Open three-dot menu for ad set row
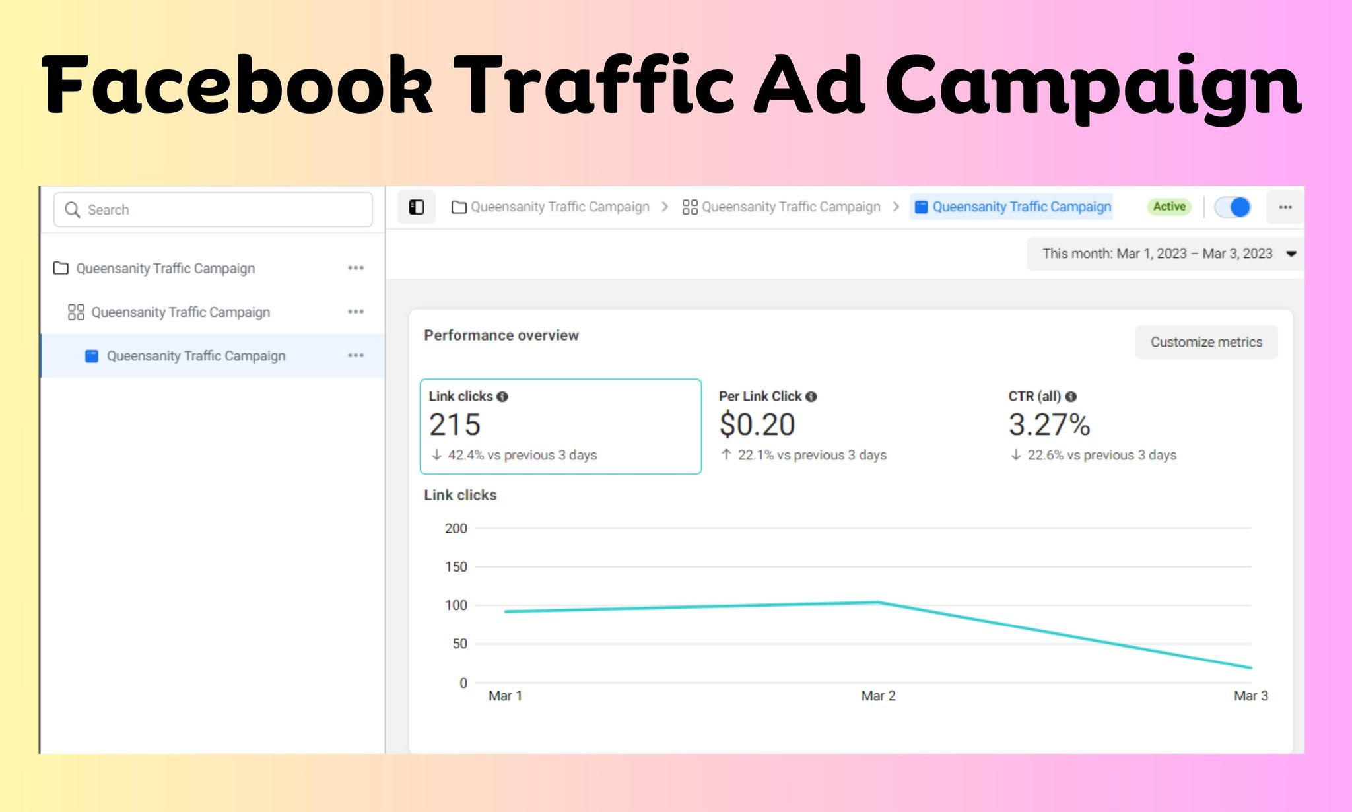The image size is (1352, 812). click(x=356, y=312)
